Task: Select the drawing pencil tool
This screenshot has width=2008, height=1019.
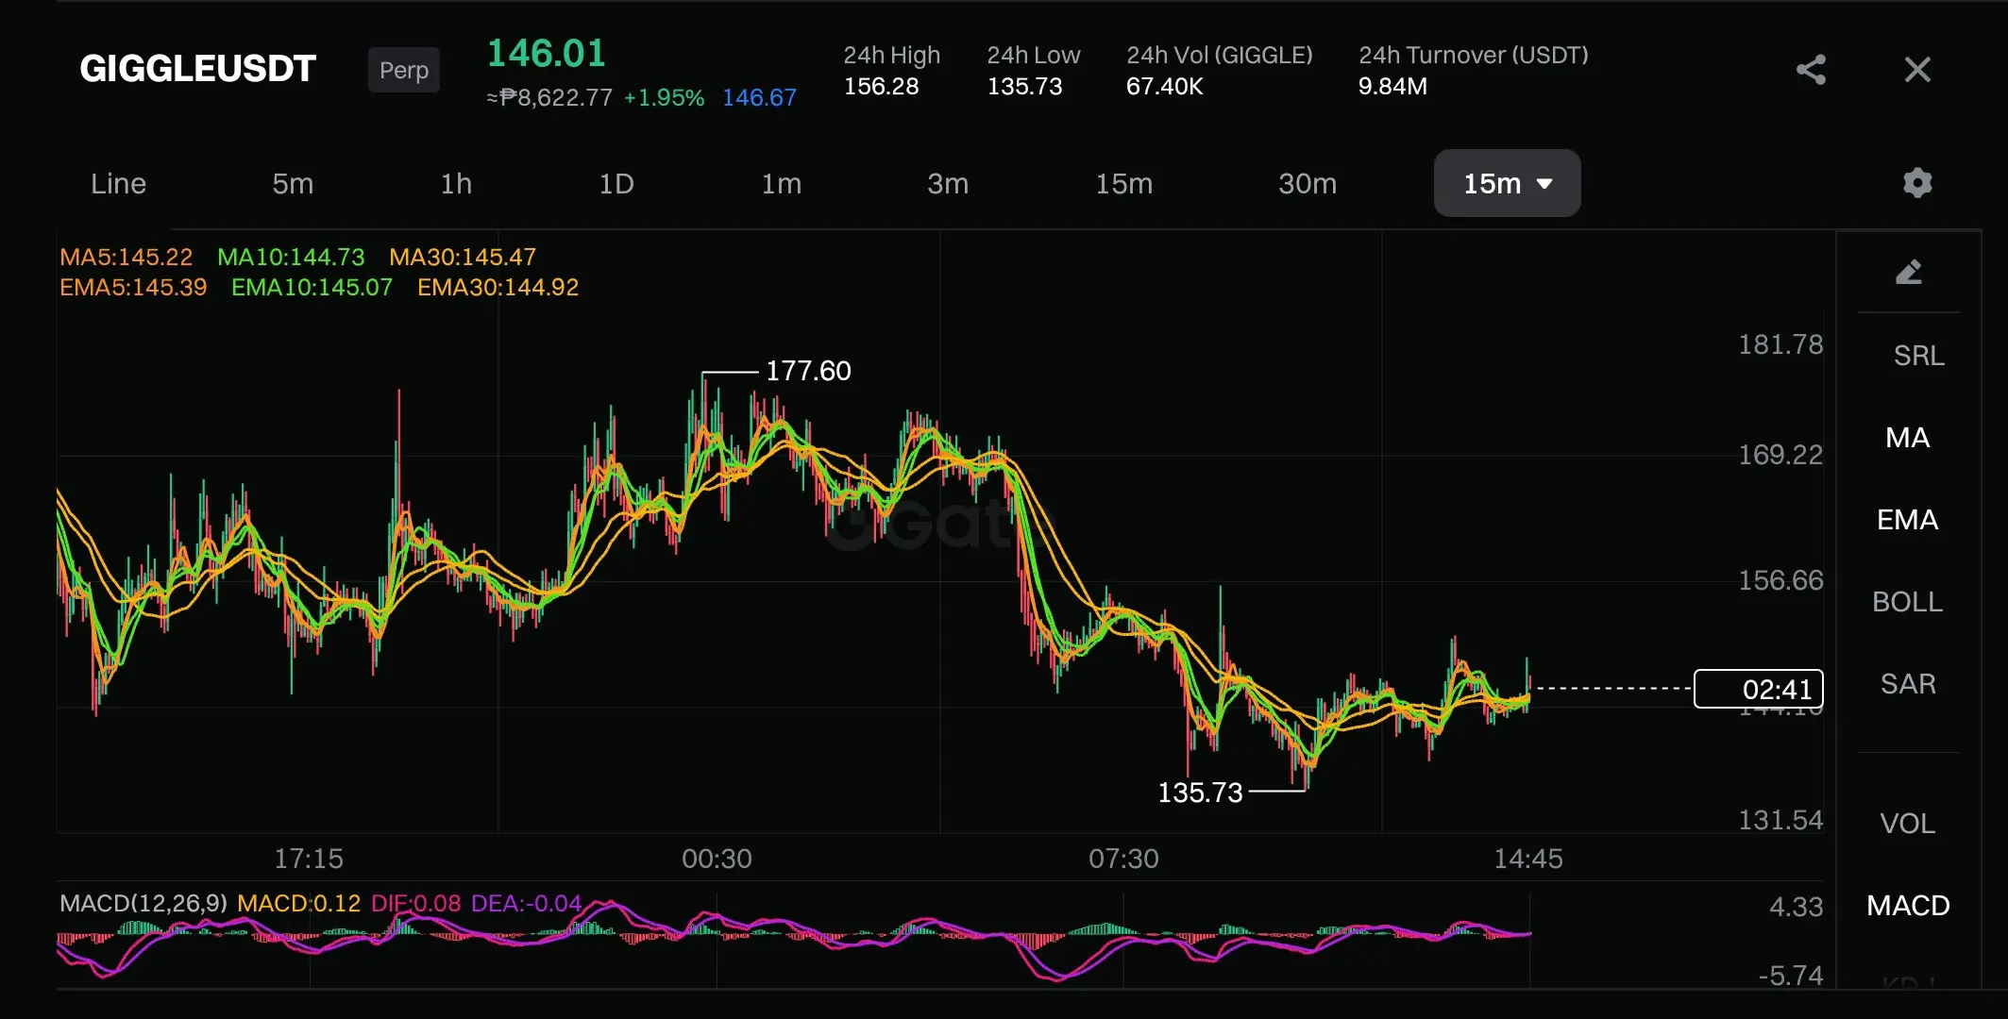Action: pos(1908,273)
